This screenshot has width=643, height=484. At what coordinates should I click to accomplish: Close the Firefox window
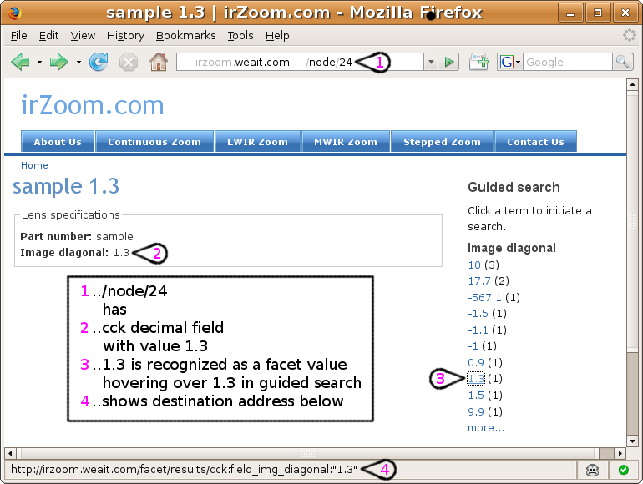coord(625,13)
